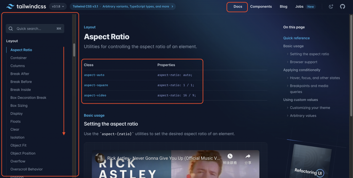Open the Break After sidebar link
The height and width of the screenshot is (178, 353).
(20, 74)
